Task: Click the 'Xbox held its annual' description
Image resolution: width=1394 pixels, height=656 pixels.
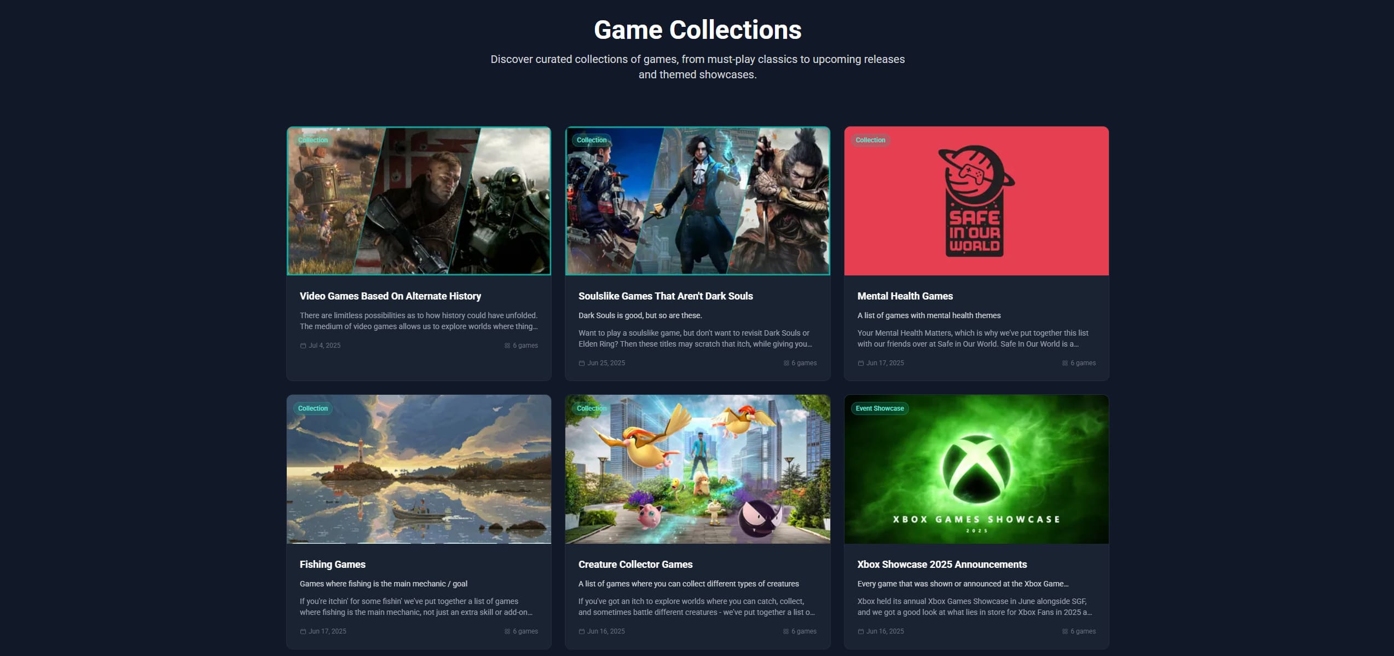Action: pos(974,607)
